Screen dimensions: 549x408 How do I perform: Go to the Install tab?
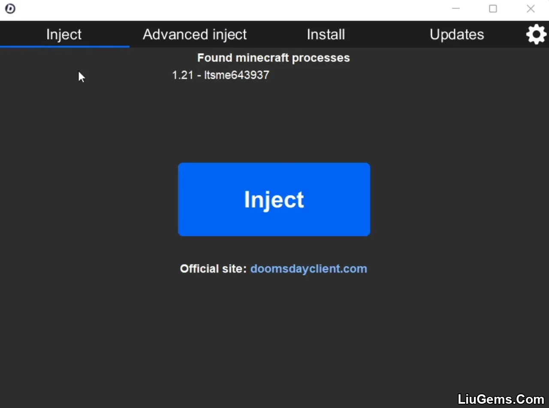(x=326, y=34)
